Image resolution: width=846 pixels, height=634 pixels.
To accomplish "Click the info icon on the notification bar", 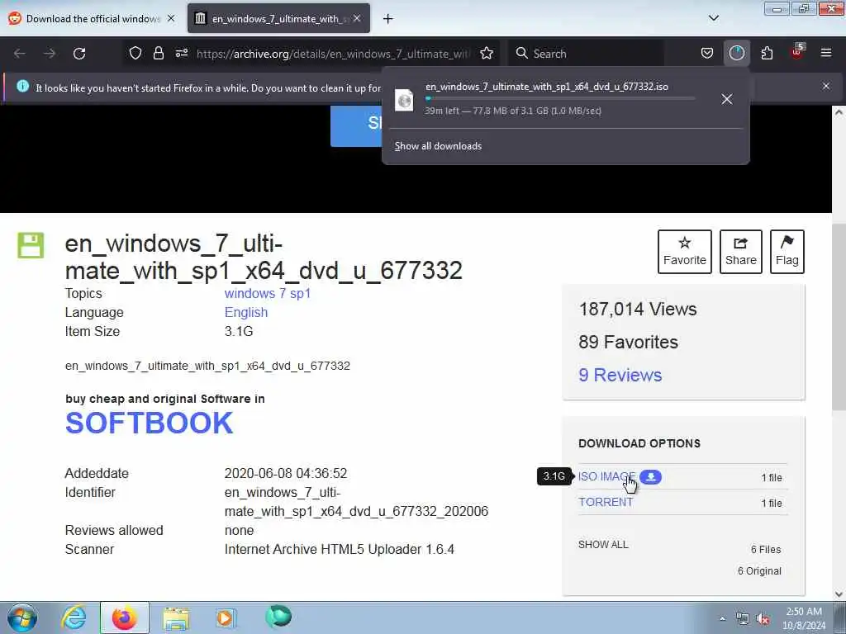I will tap(22, 86).
